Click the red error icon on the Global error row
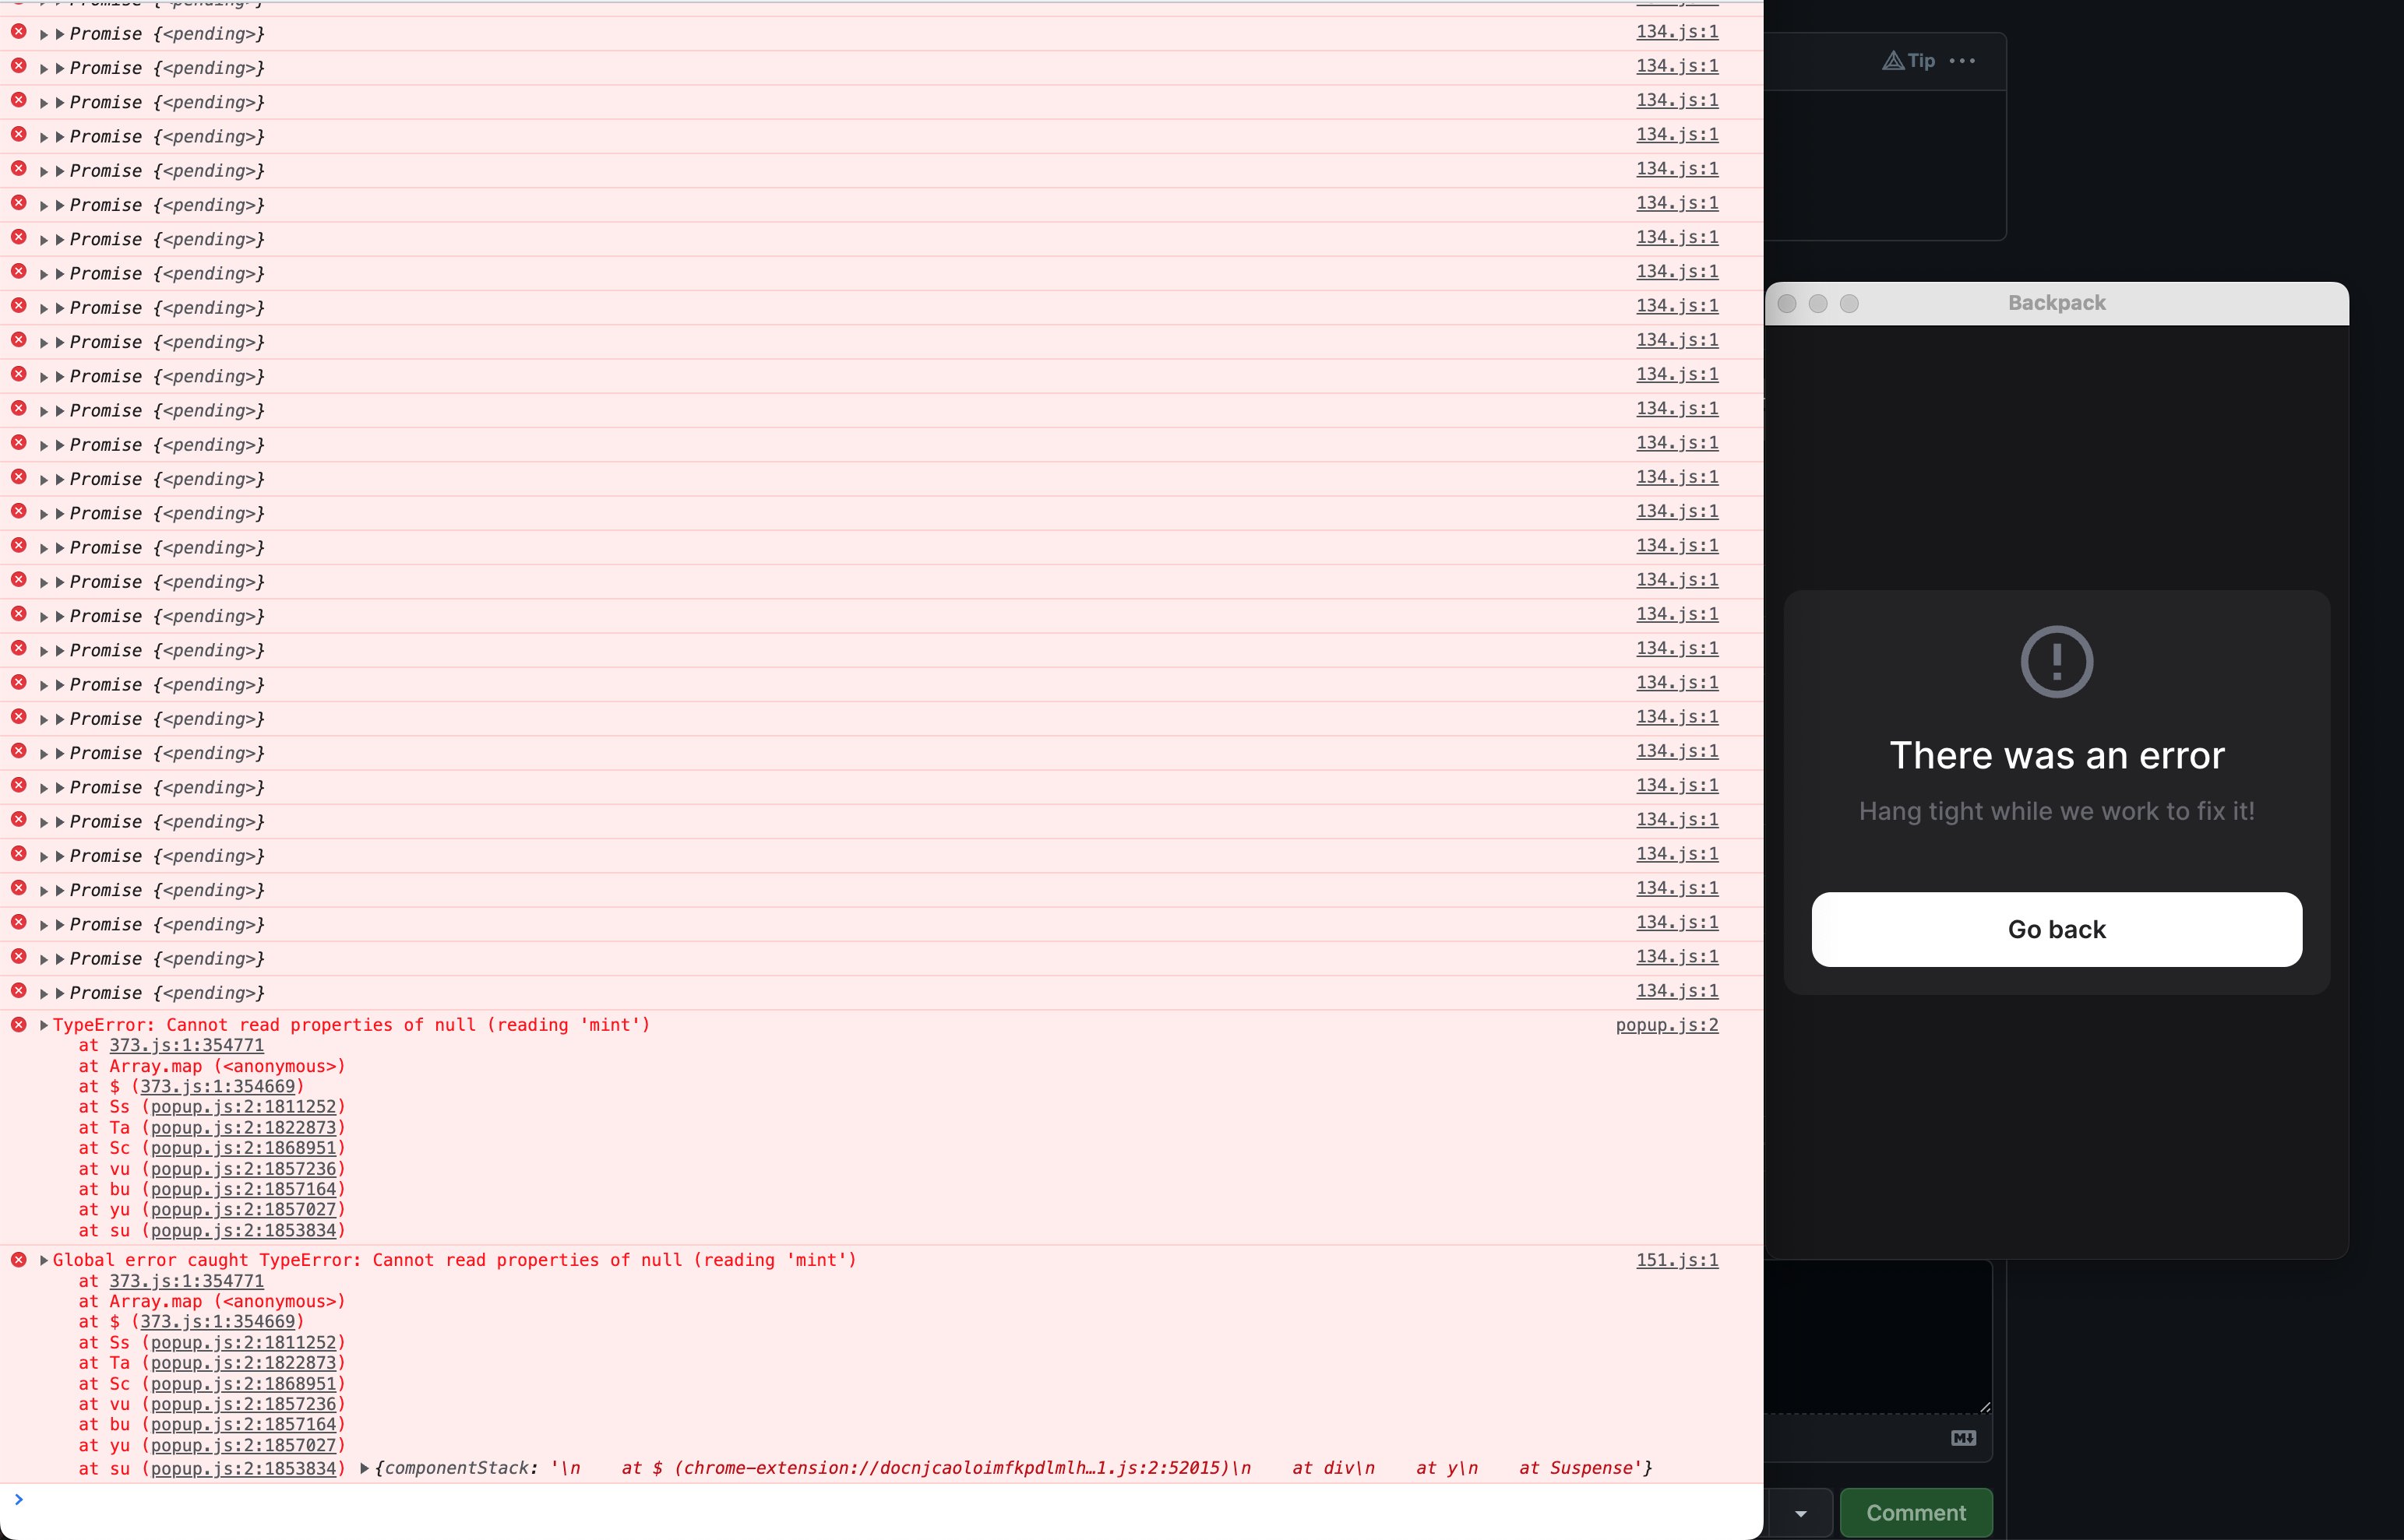 point(19,1258)
